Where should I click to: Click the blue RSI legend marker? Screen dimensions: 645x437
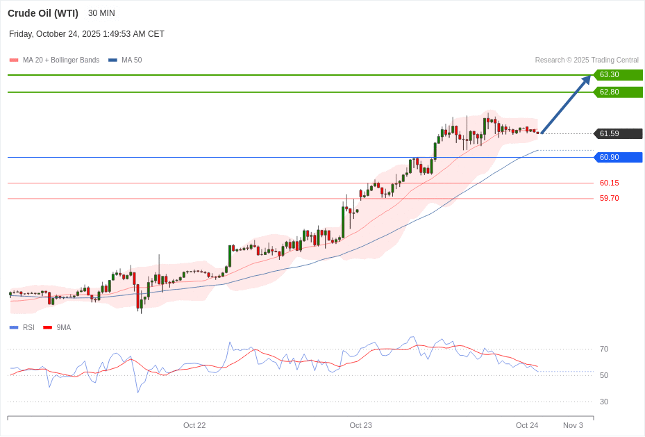(14, 327)
